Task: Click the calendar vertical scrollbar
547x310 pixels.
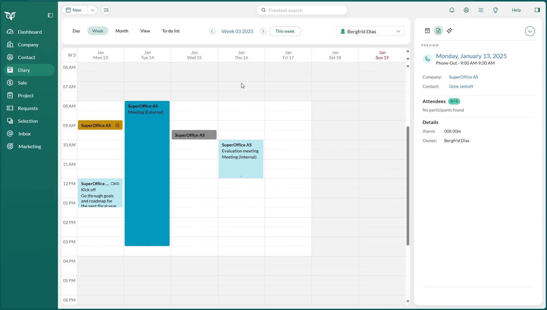Action: tap(408, 185)
